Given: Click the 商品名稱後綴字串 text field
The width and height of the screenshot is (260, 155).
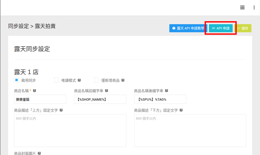Looking at the screenshot, I should [x=160, y=99].
